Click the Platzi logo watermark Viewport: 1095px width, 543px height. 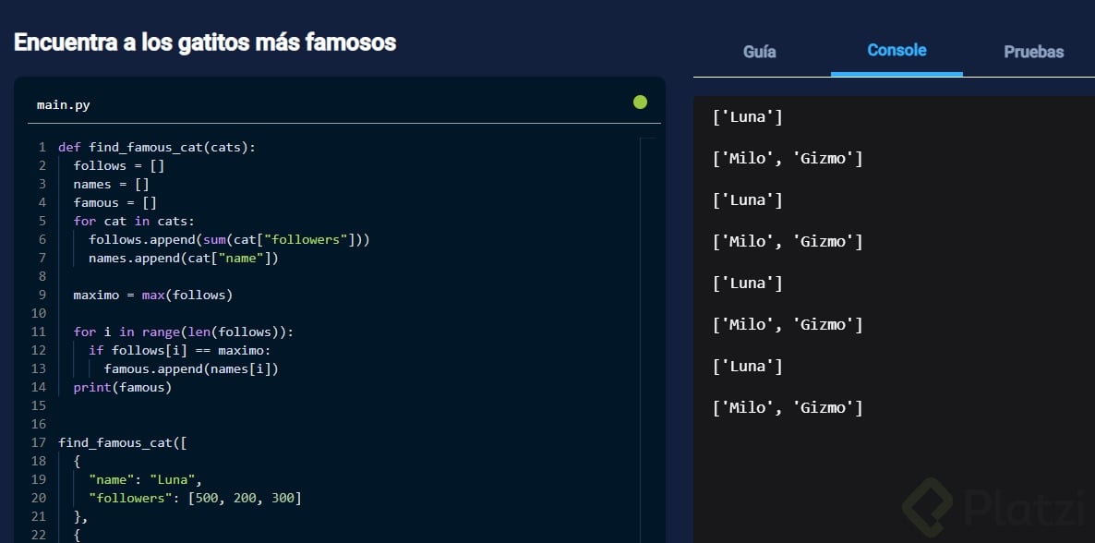(x=993, y=509)
